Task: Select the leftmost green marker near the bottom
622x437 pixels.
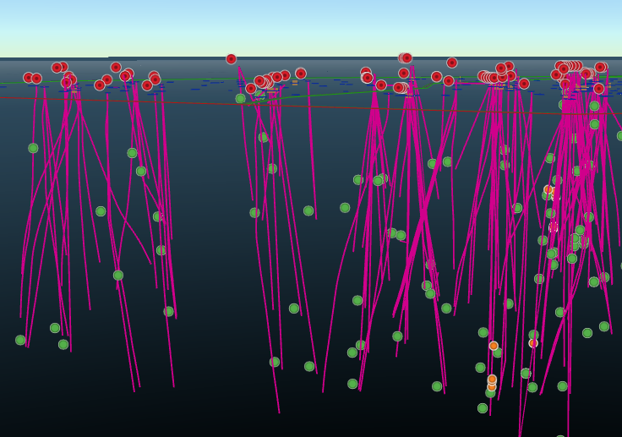Action: (20, 340)
